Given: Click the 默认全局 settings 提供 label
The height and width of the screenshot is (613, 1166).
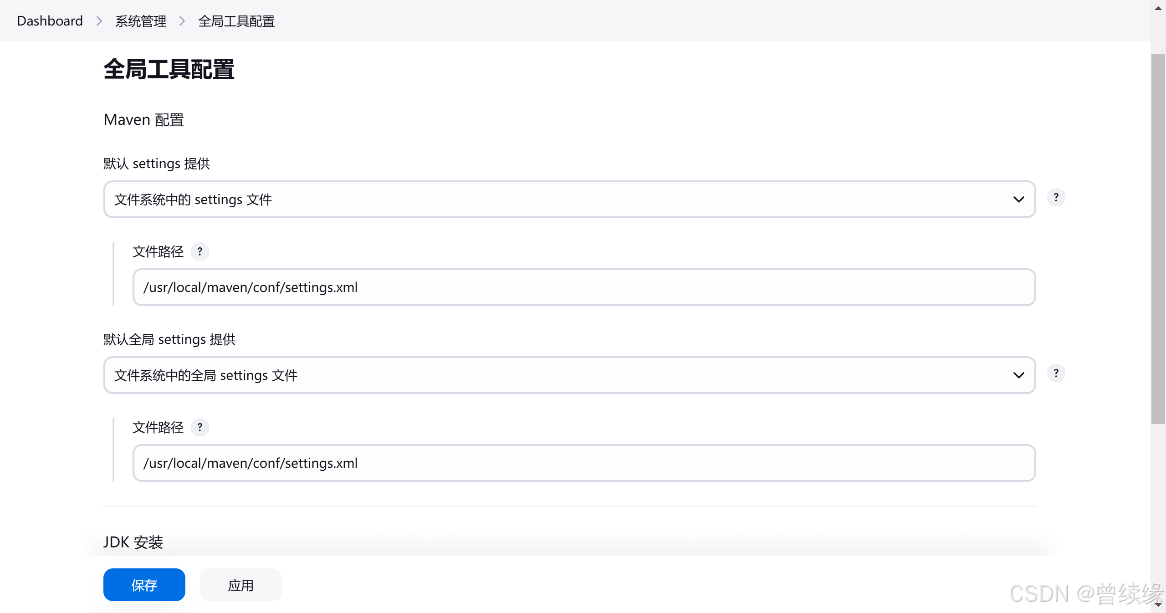Looking at the screenshot, I should click(169, 339).
